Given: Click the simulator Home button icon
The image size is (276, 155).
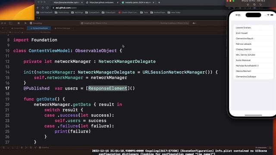Looking at the screenshot, I should pos(248,5).
